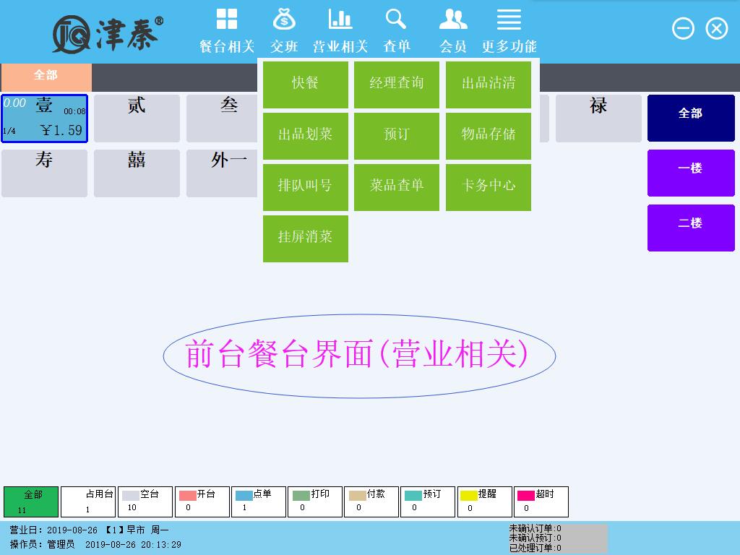The width and height of the screenshot is (740, 555).
Task: Click 挂屏消菜 menu tile
Action: (x=305, y=238)
